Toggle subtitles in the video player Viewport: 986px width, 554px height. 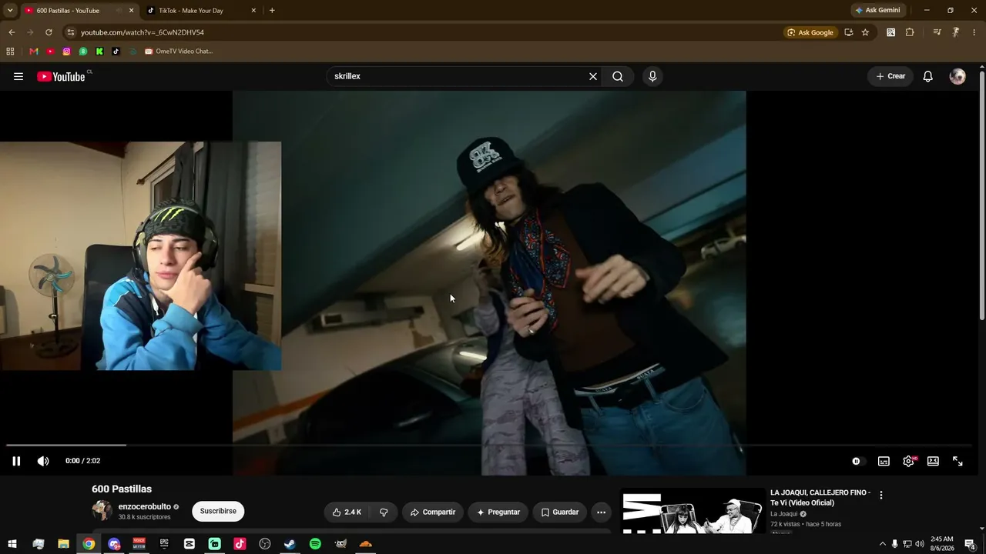tap(884, 461)
